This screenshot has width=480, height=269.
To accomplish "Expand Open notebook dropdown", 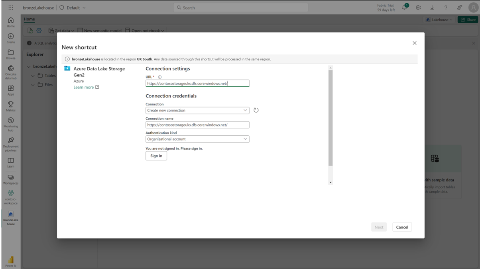I will 145,31.
